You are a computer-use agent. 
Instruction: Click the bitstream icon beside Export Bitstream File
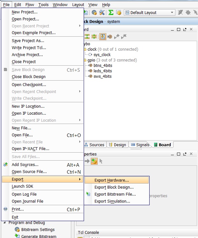88,194
